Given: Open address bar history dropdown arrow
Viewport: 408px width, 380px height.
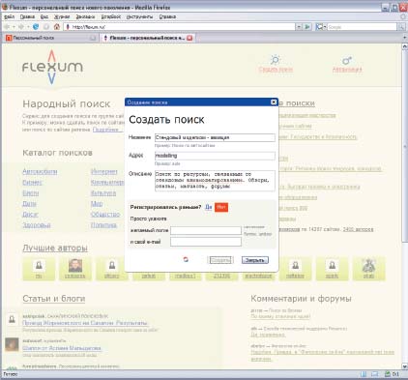Looking at the screenshot, I should click(299, 27).
